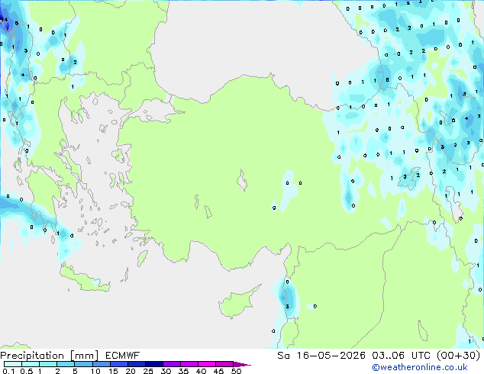484x374 pixels.
Task: Click the legend label '10'
Action: (x=95, y=371)
